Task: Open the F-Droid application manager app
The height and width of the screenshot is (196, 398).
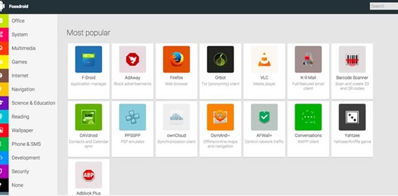Action: click(88, 59)
